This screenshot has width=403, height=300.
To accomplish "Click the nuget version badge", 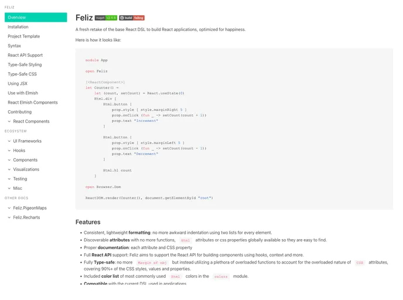I will point(106,18).
